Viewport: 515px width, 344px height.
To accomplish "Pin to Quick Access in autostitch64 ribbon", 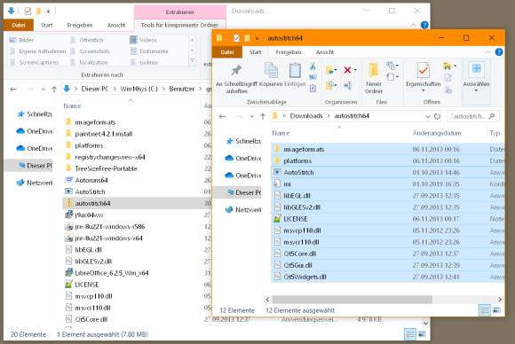I will click(x=236, y=78).
